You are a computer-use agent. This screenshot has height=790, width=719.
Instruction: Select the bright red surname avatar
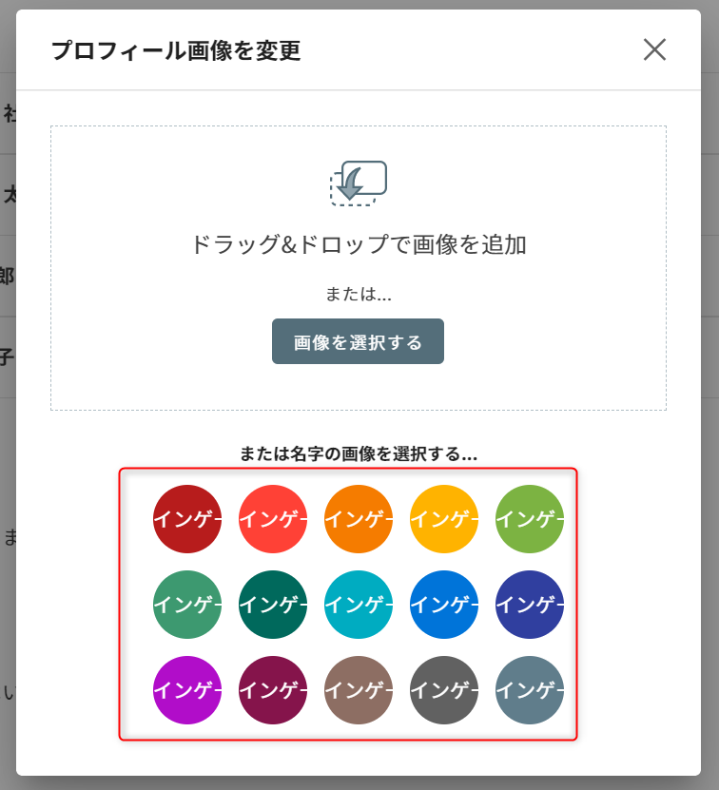(x=273, y=519)
